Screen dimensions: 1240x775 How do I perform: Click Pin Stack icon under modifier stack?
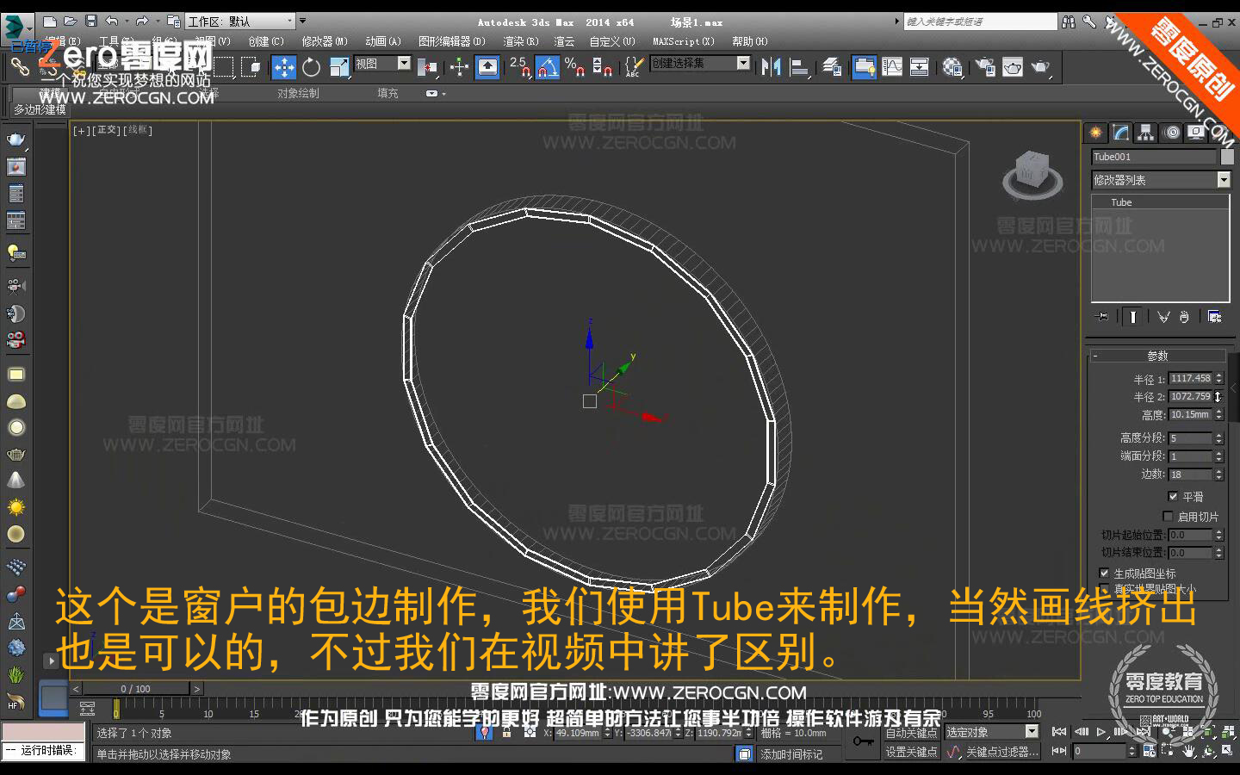(1102, 317)
